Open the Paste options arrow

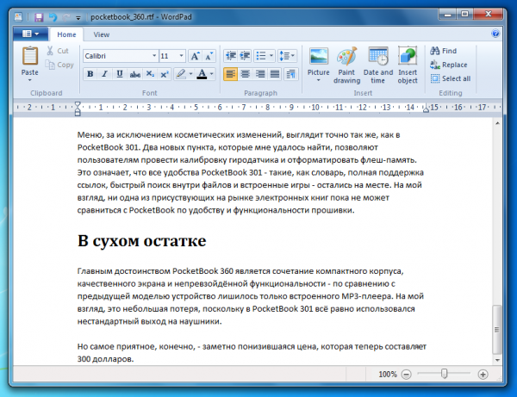pyautogui.click(x=29, y=80)
